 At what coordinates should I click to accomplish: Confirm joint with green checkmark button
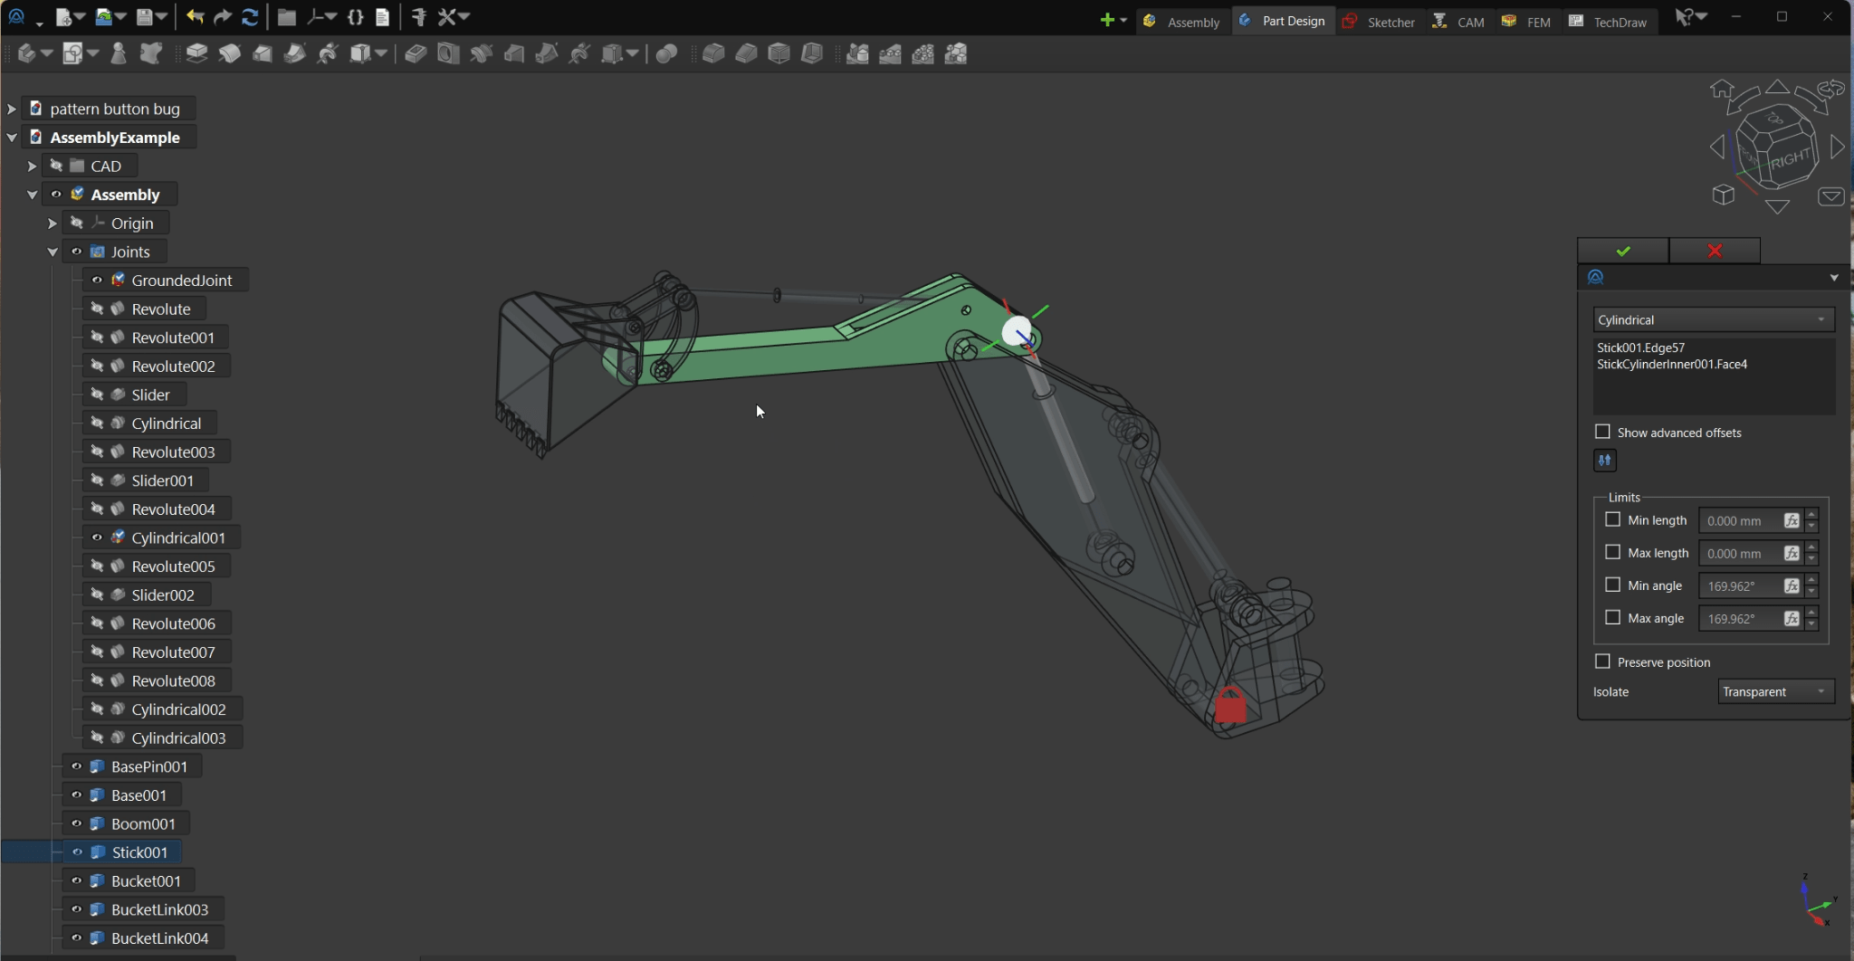[1622, 251]
